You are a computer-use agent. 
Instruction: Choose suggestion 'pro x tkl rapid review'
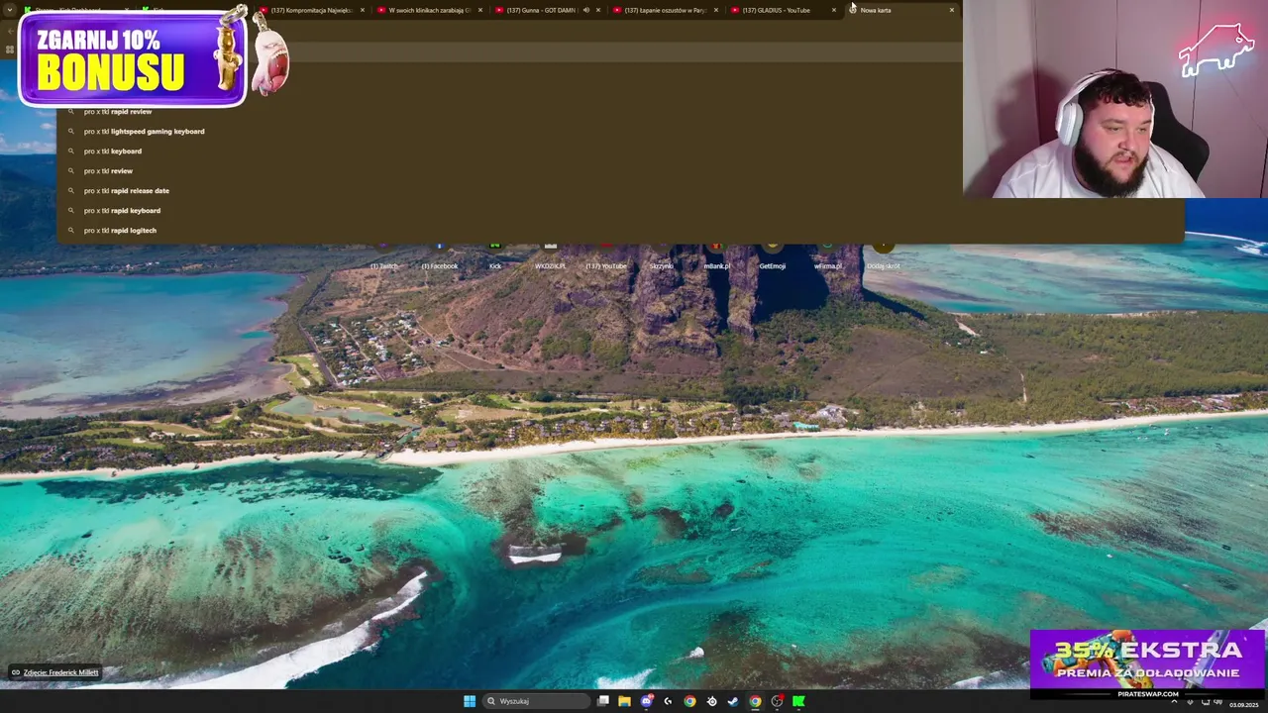[620, 112]
